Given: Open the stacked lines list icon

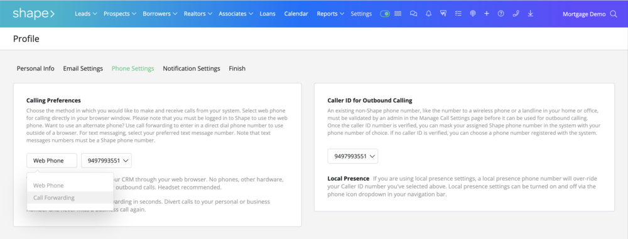Looking at the screenshot, I should (x=398, y=14).
